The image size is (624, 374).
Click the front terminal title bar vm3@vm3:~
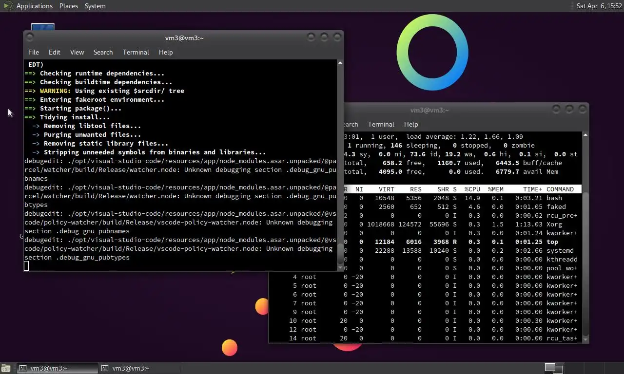click(184, 38)
